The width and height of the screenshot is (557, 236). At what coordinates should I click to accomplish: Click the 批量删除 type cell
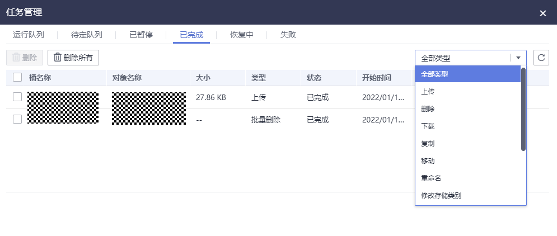tap(266, 120)
